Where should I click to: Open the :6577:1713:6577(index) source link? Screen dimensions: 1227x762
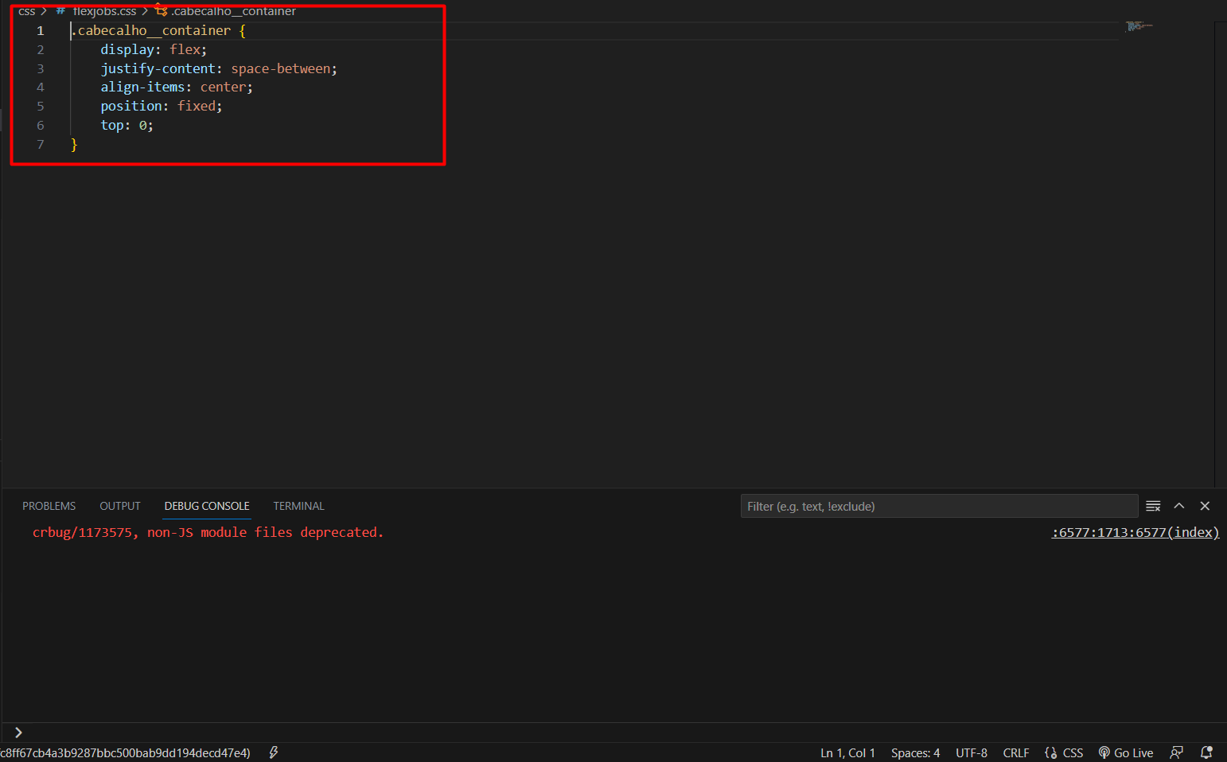pos(1135,532)
